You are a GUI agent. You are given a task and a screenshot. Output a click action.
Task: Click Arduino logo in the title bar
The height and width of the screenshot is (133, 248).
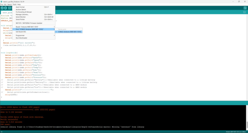click(1, 2)
